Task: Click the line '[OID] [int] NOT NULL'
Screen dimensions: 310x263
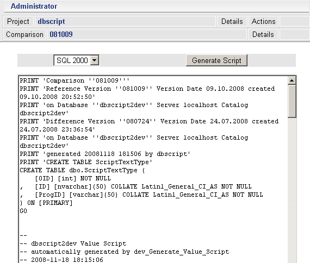Action: coord(73,178)
